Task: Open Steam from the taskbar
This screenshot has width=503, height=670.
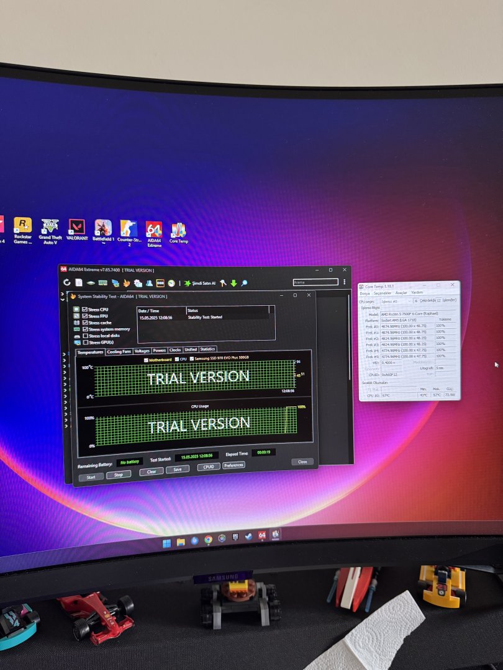Action: pyautogui.click(x=248, y=536)
